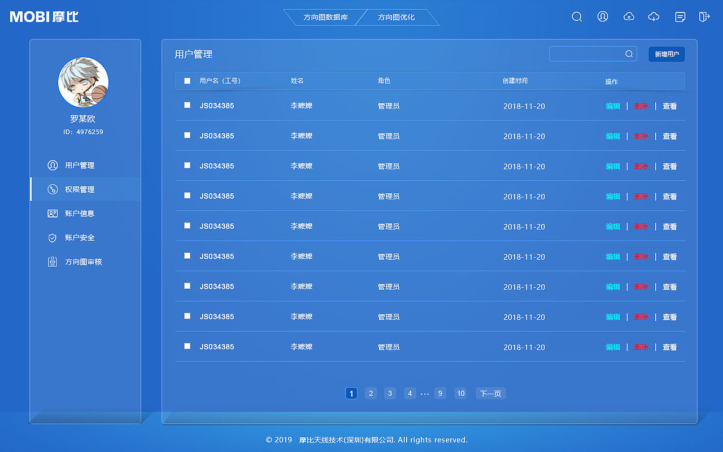Screen dimensions: 723x452
Task: Click the user profile icon in the header
Action: [602, 17]
